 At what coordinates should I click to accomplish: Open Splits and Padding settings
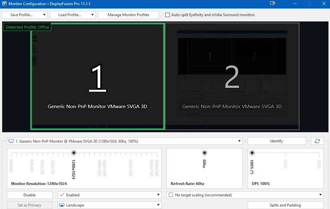[x=285, y=205]
